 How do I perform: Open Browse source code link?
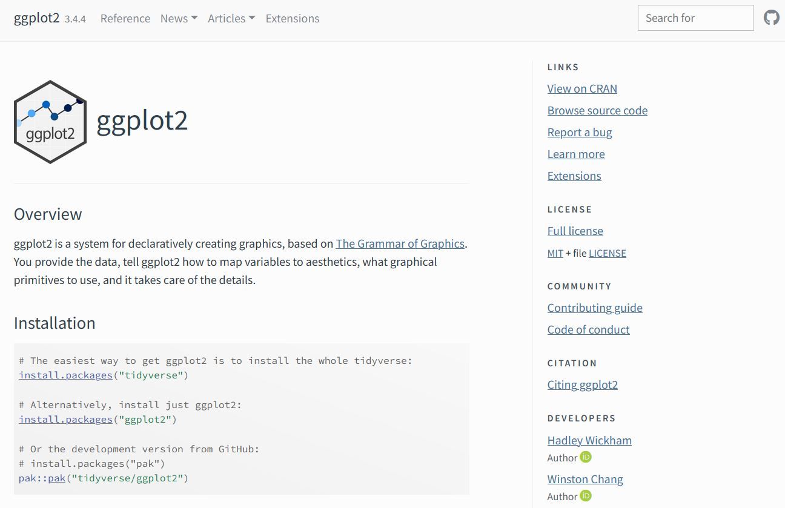[x=597, y=110]
